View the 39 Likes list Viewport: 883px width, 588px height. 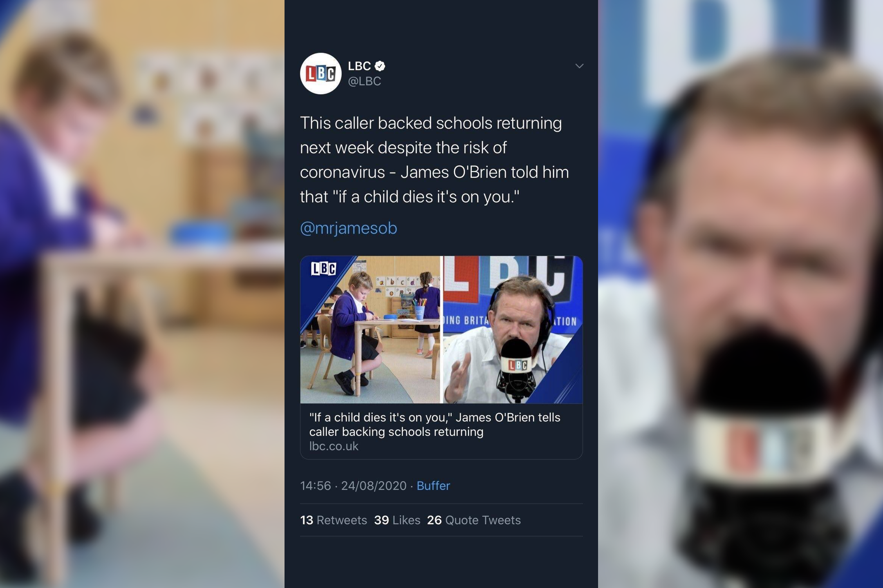(397, 520)
